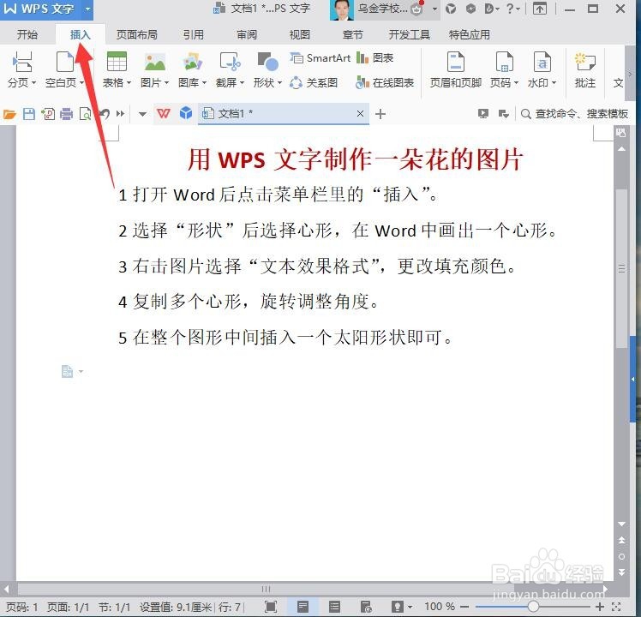Choose the 形状 shapes icon
The image size is (641, 617).
click(x=267, y=62)
